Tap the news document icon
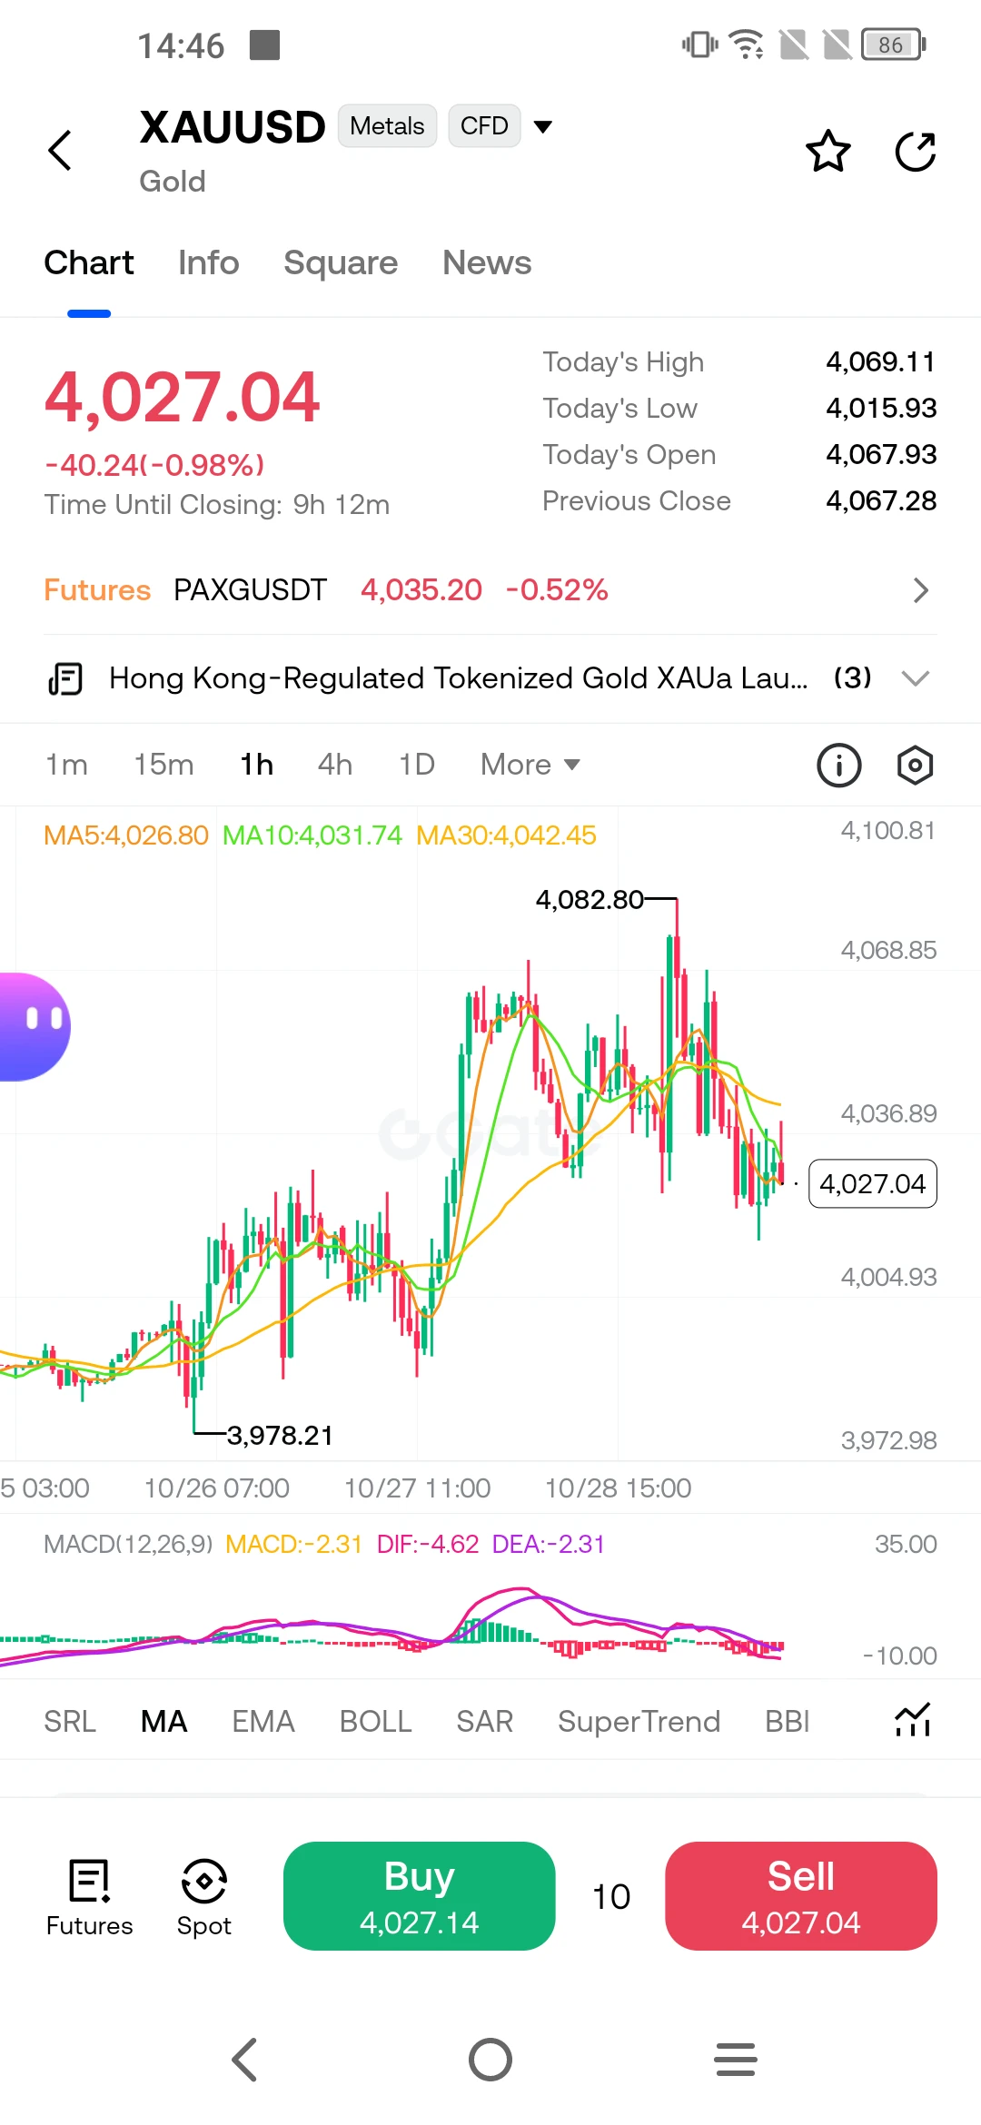 coord(65,678)
